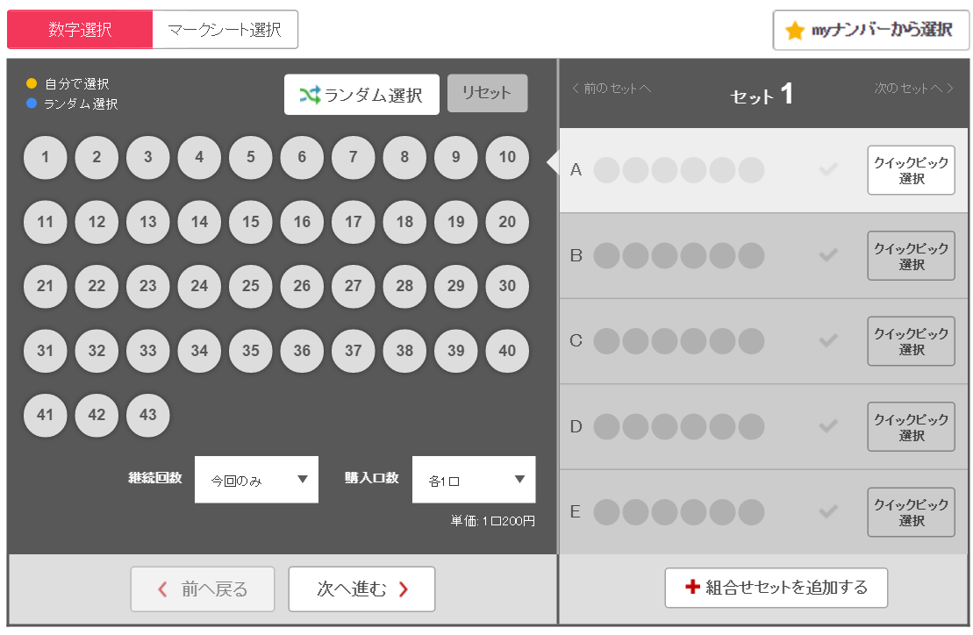Expand the 購入口数 dropdown showing 各1口

(x=474, y=480)
